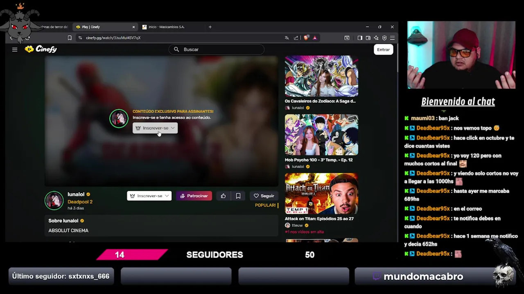Viewport: 524px width, 294px height.
Task: Open the Brave Shields lion icon
Action: coord(306,38)
